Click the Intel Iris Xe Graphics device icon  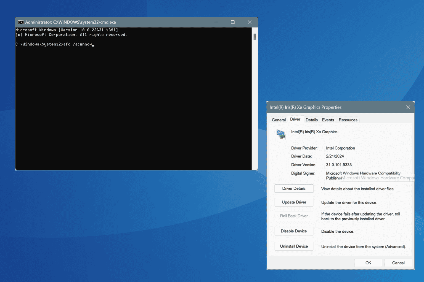tap(281, 134)
